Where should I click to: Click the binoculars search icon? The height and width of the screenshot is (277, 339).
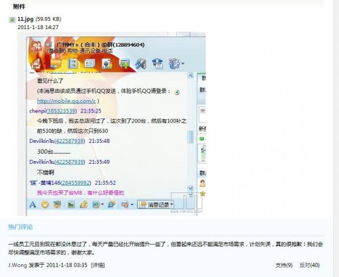click(141, 64)
